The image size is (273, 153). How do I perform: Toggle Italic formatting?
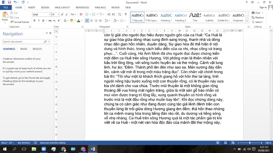tap(39, 20)
